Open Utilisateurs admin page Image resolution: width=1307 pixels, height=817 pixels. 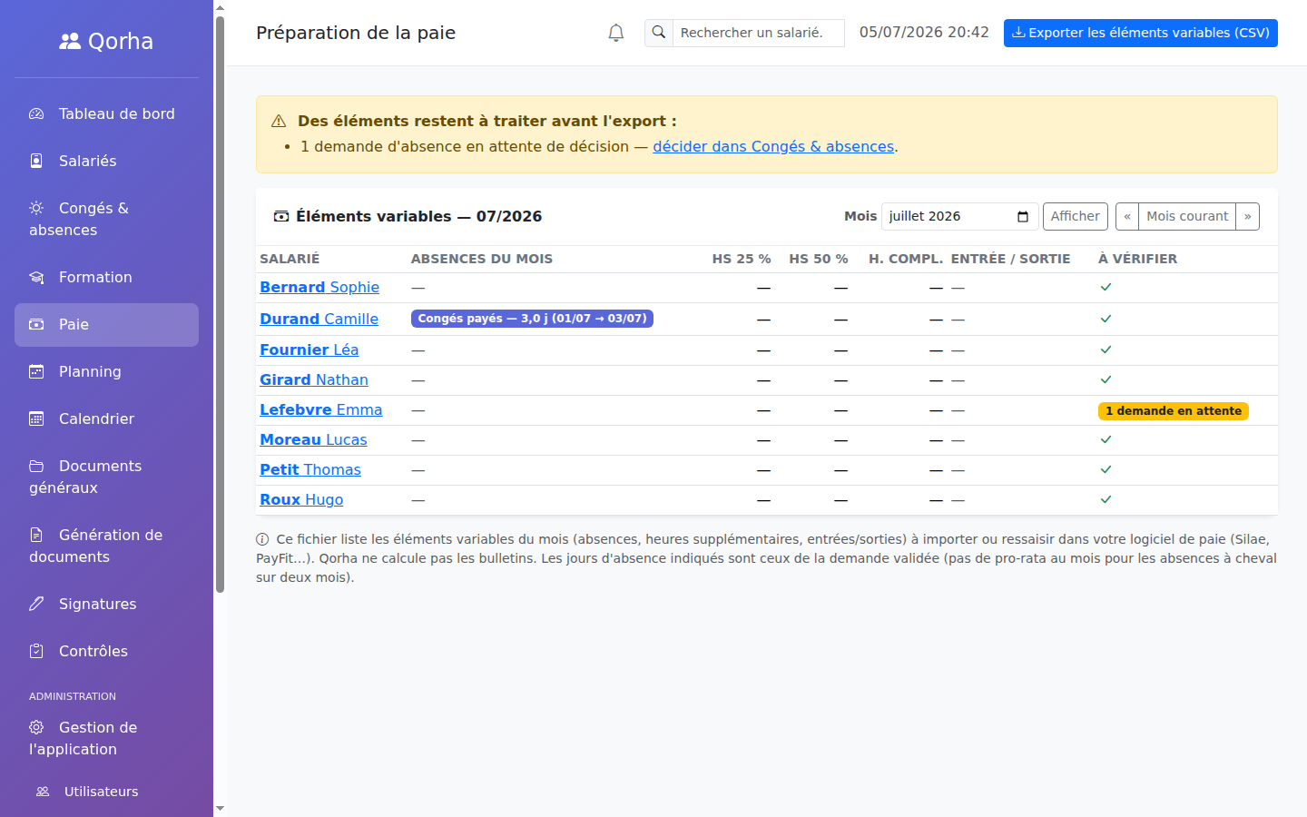(106, 792)
